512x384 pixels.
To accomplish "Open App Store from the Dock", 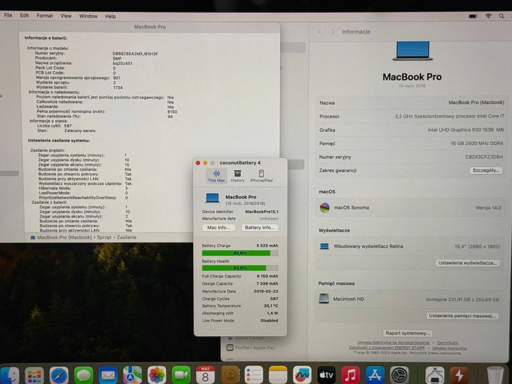I will click(375, 375).
